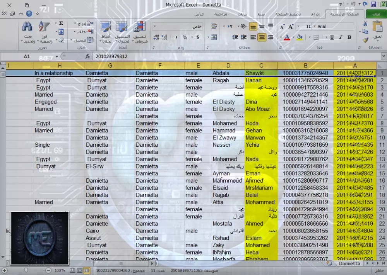Click the Save icon in title bar

[x=373, y=4]
